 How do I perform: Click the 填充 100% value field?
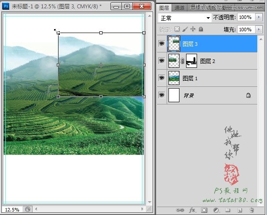pyautogui.click(x=246, y=30)
